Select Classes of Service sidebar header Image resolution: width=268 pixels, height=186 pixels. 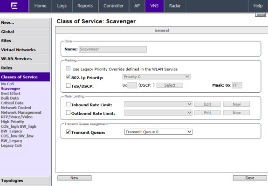(25, 77)
